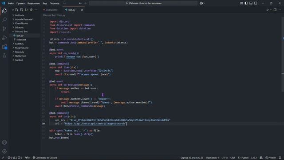Viewport: 284px width, 160px height.
Task: Collapse all folders in explorer icon
Action: 31,10
